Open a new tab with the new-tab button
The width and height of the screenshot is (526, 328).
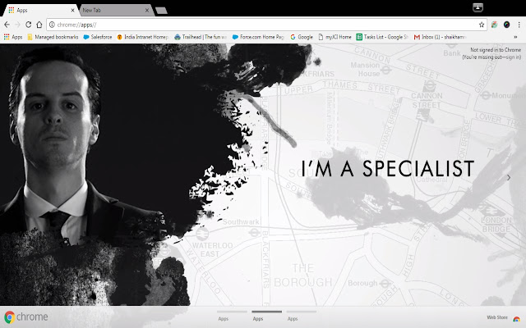pos(161,11)
